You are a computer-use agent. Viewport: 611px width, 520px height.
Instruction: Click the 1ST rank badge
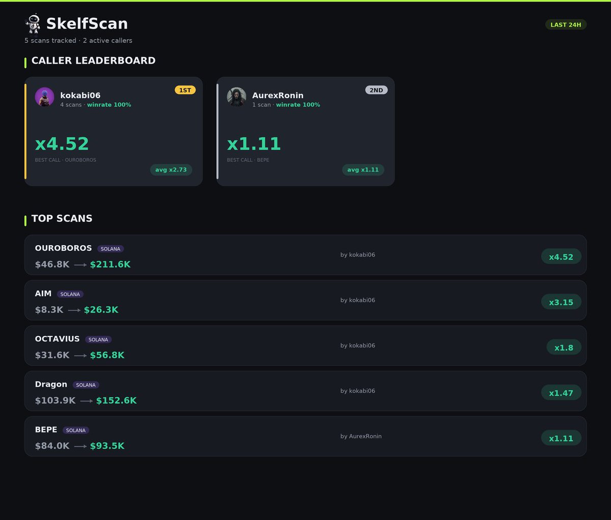point(185,90)
